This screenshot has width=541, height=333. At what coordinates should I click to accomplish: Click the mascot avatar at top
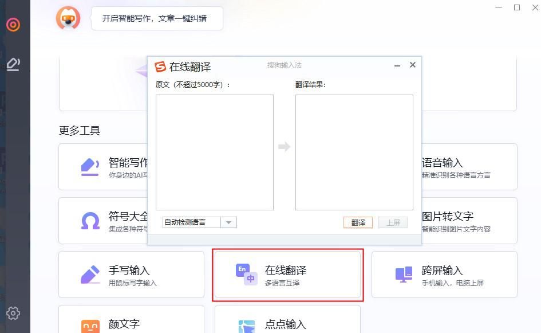click(x=68, y=18)
